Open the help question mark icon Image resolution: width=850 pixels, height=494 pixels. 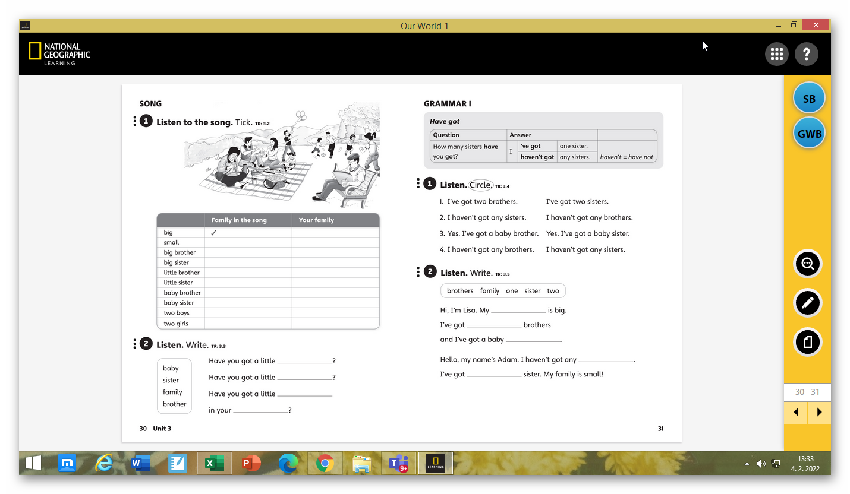[x=807, y=54]
